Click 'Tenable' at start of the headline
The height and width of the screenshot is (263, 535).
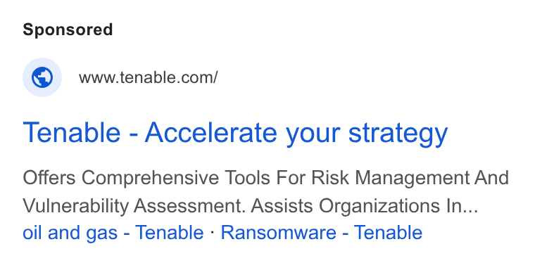click(71, 132)
